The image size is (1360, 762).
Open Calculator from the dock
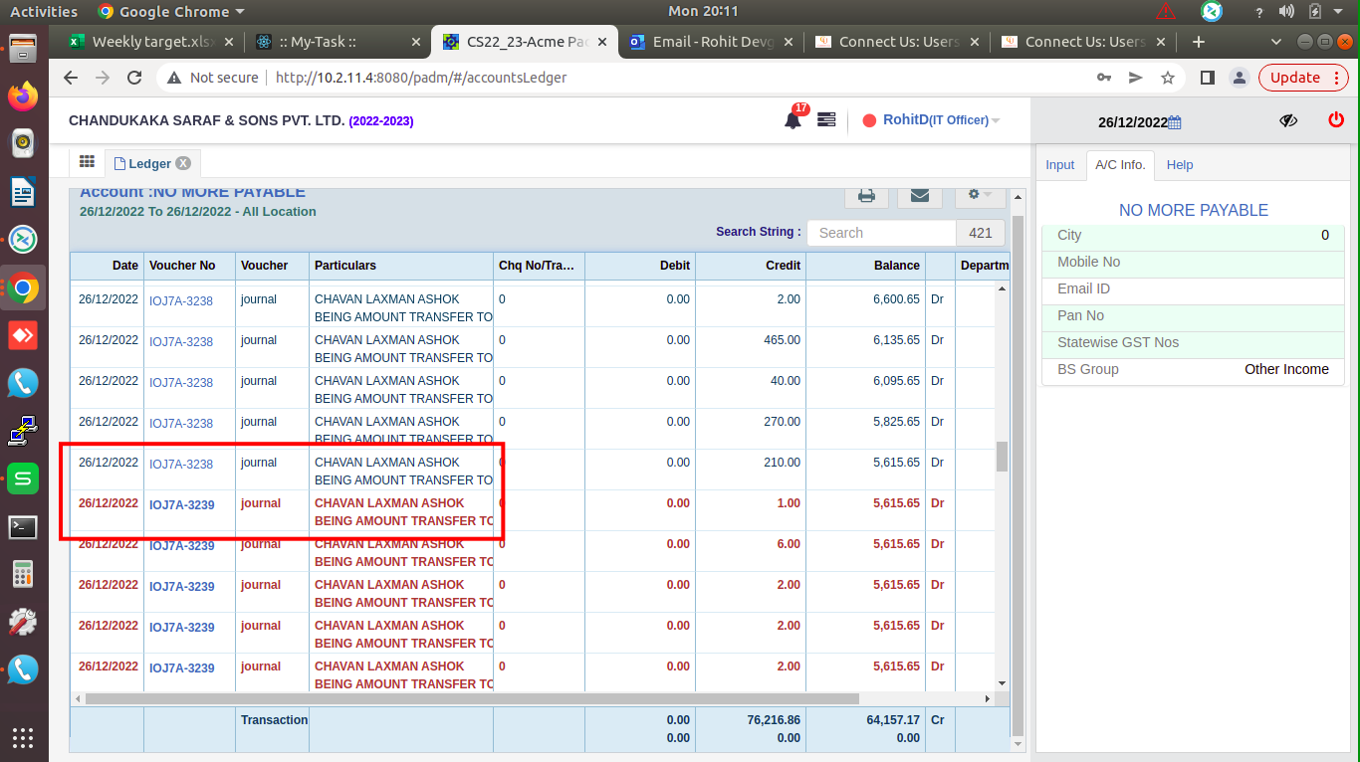(23, 574)
